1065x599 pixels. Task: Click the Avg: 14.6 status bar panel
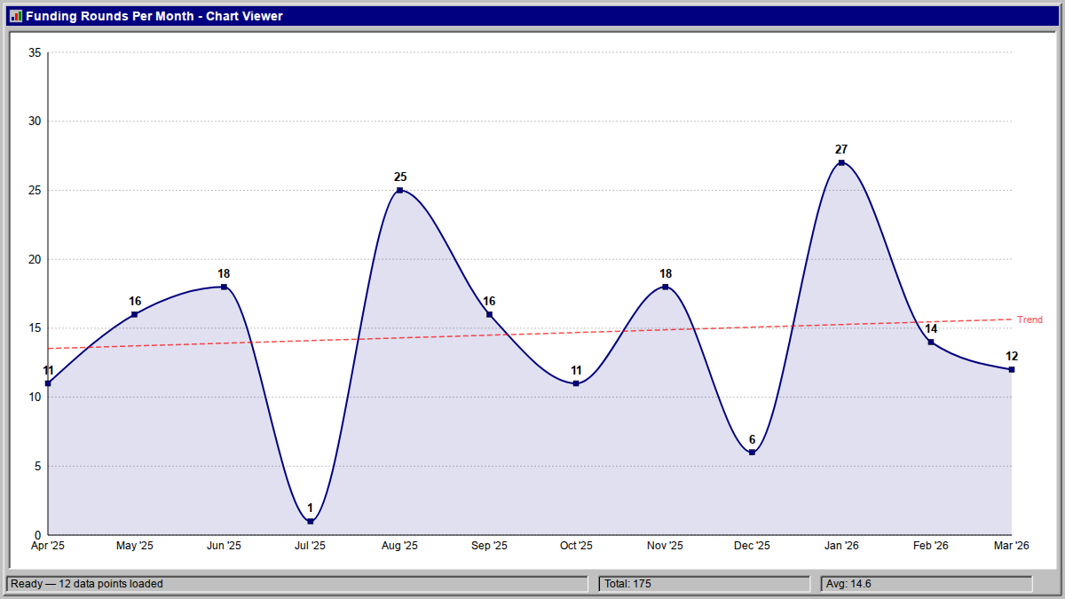[927, 584]
